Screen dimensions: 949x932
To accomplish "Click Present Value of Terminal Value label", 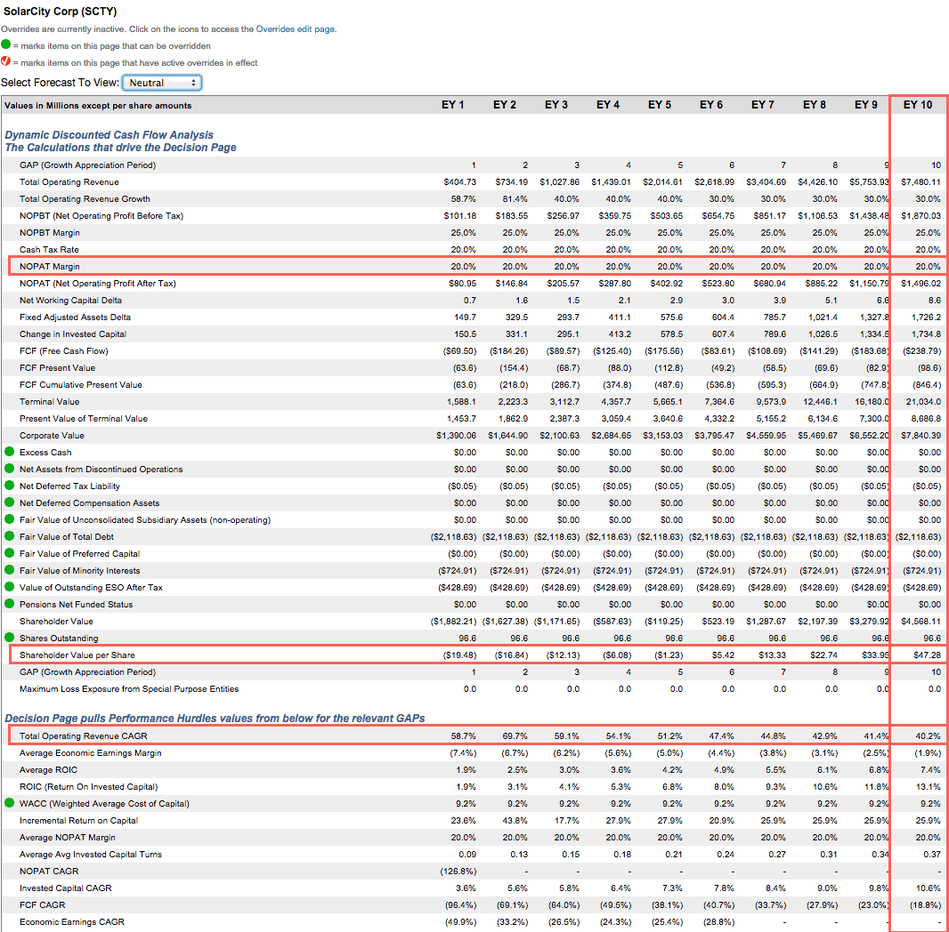I will pos(84,419).
